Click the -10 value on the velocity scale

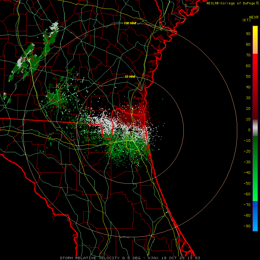247,141
